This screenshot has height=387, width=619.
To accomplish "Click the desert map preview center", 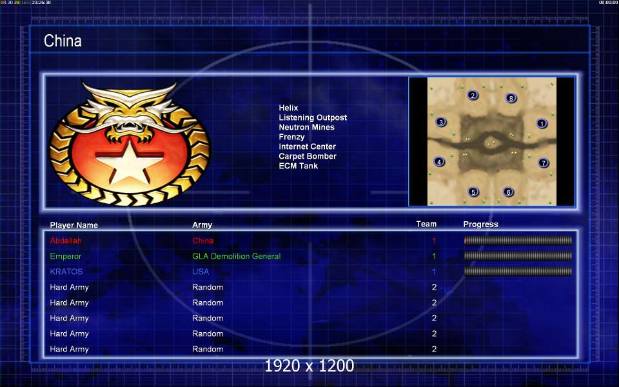I will tap(492, 141).
